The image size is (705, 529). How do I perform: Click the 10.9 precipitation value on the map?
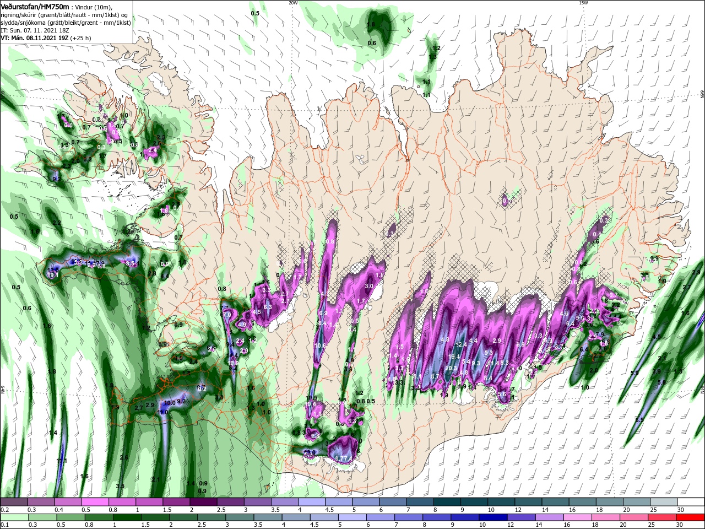point(233,363)
